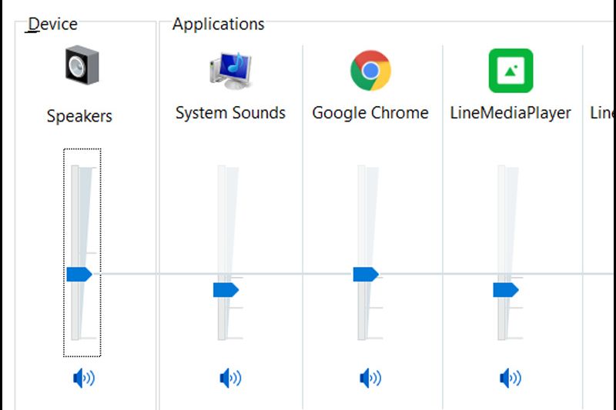Open the Device selection menu
This screenshot has height=410, width=616.
(52, 24)
